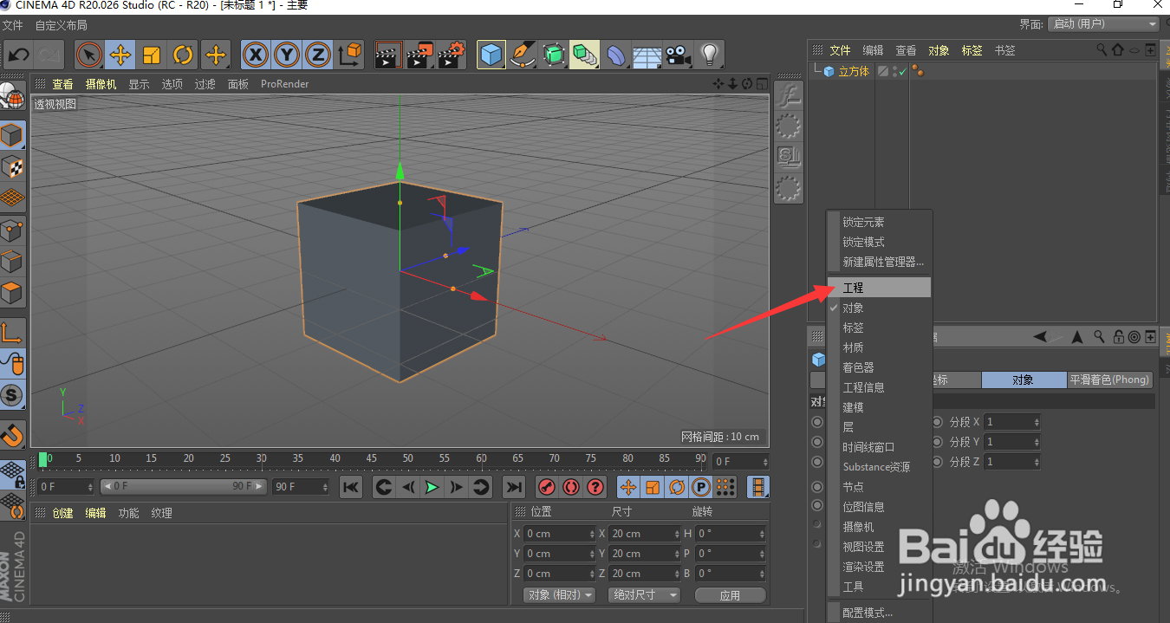The height and width of the screenshot is (623, 1170).
Task: Click the Bend deformer icon
Action: pos(616,55)
